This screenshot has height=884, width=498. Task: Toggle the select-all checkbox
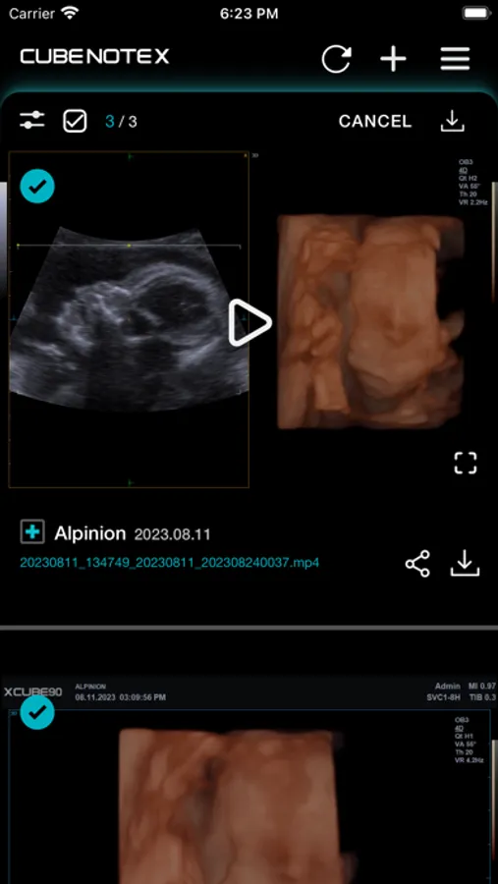[75, 121]
